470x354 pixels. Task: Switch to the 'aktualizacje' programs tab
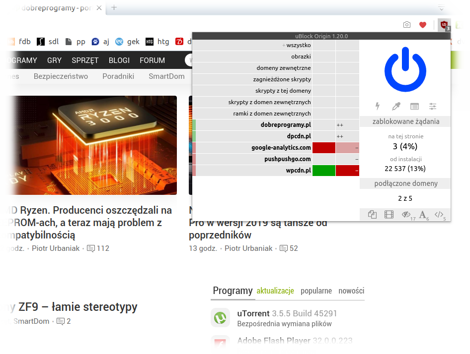275,291
